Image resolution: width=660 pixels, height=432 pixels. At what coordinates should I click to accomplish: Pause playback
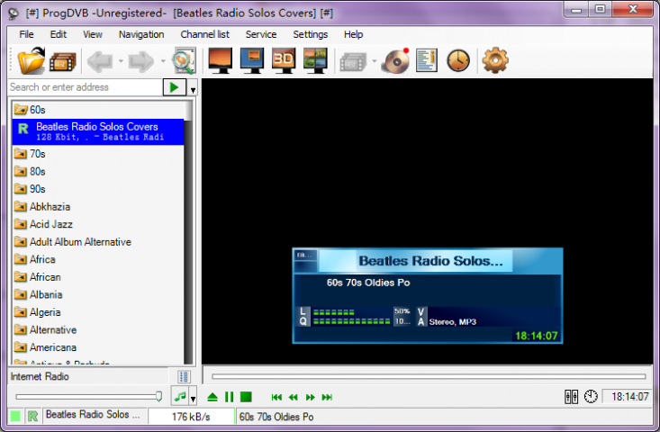[229, 397]
